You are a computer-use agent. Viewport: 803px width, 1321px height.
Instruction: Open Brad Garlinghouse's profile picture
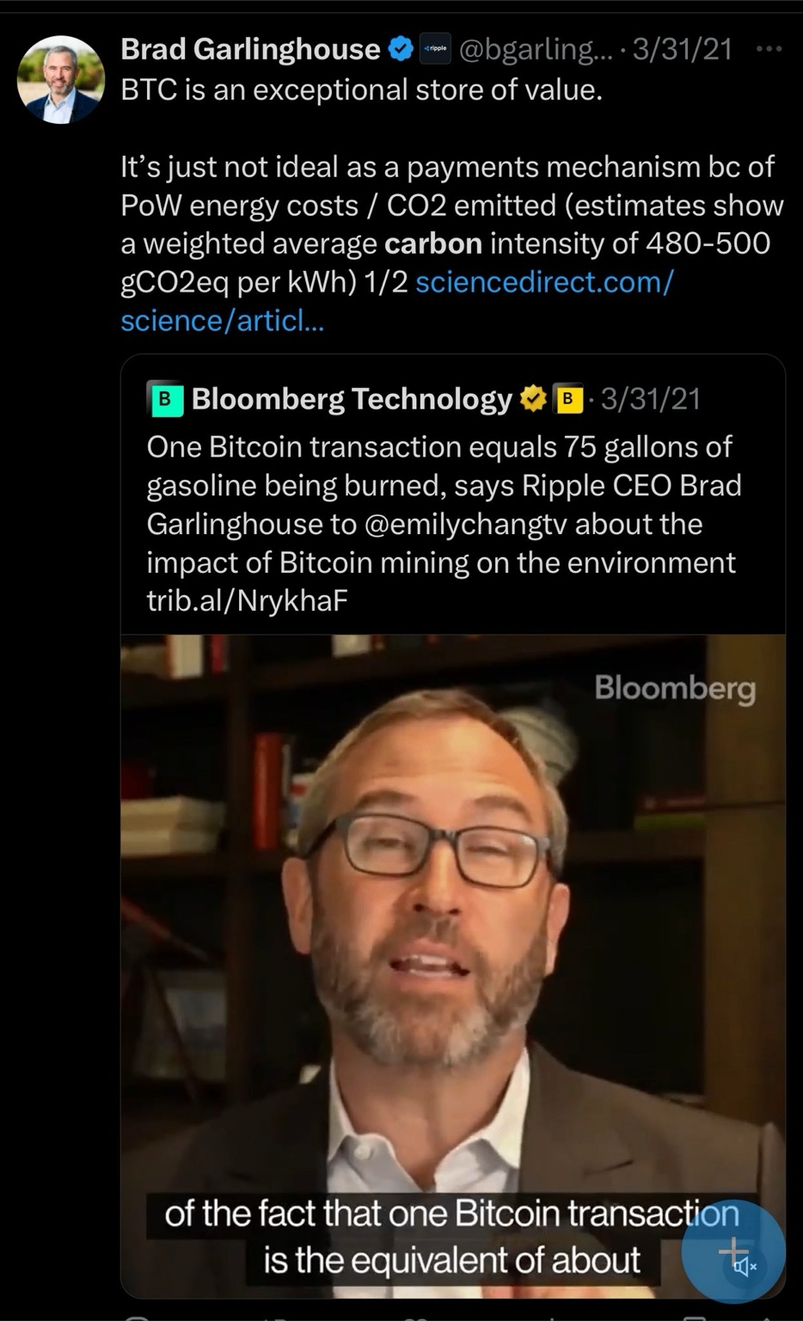pyautogui.click(x=59, y=79)
